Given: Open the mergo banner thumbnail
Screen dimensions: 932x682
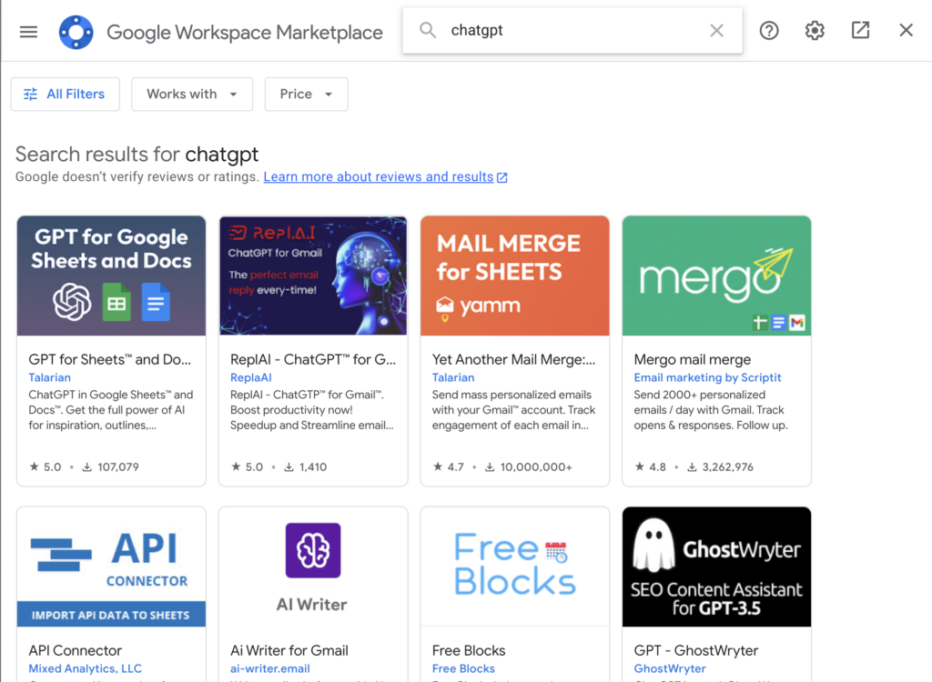Looking at the screenshot, I should (x=717, y=276).
